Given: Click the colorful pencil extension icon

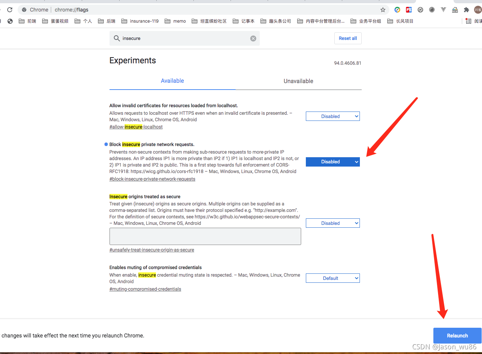Looking at the screenshot, I should [x=397, y=10].
